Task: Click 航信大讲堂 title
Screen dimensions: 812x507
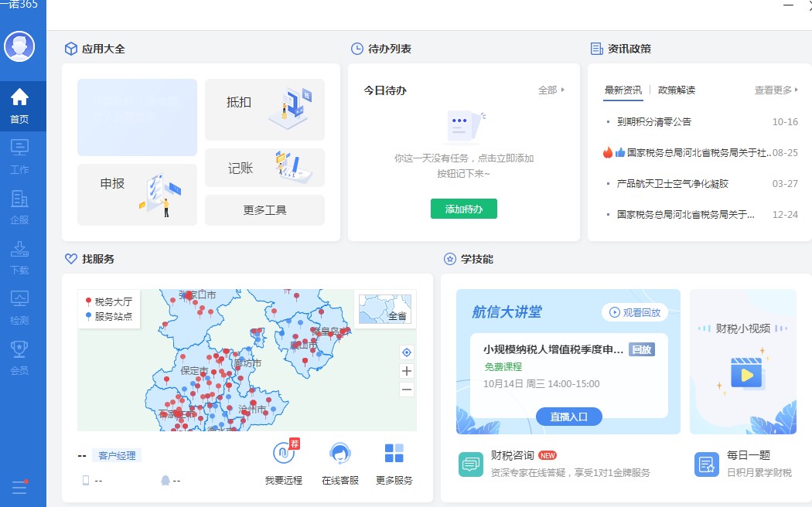Action: tap(507, 312)
